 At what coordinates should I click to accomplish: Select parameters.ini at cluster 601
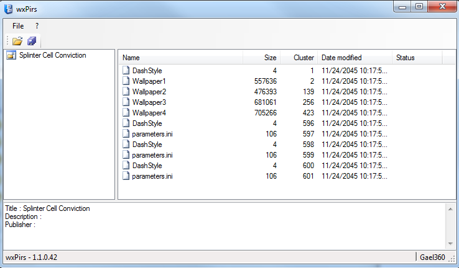(152, 176)
